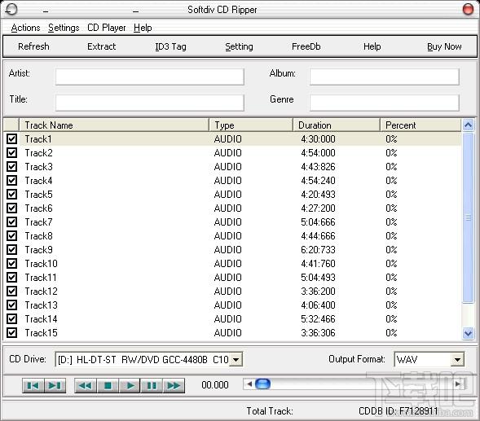Click duration value 4:43:826

(x=318, y=166)
